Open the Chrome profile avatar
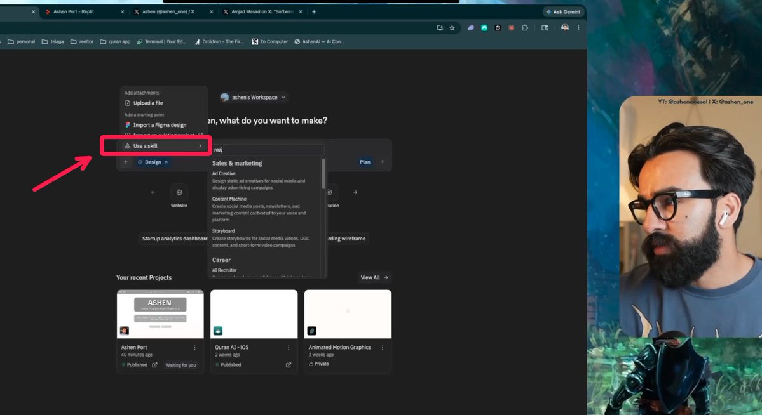Viewport: 762px width, 415px height. coord(565,28)
